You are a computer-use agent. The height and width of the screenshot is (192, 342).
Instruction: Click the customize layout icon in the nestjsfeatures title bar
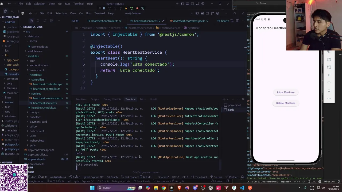tap(212, 13)
